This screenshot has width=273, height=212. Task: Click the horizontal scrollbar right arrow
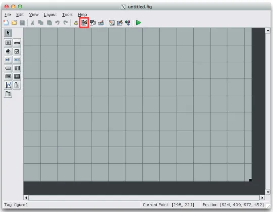pos(262,198)
